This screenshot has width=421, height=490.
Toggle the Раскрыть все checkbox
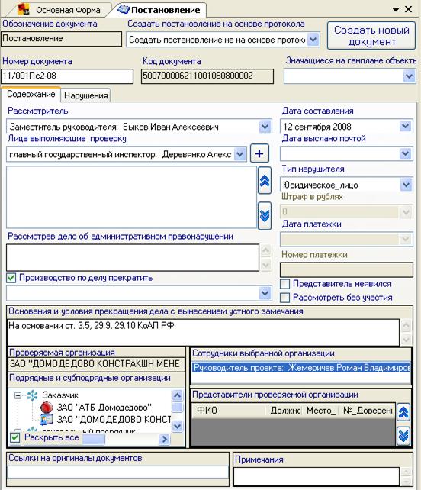[14, 437]
